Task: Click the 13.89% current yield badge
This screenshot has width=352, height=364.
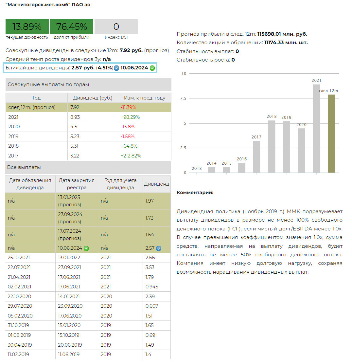Action: [27, 27]
